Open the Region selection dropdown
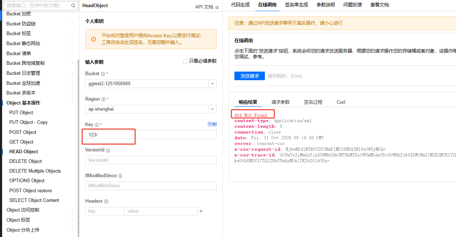Viewport: 456px width, 237px height. [213, 109]
